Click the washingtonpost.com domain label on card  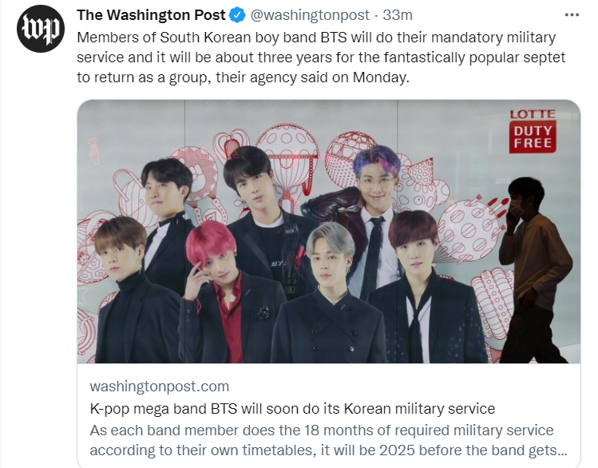(x=160, y=387)
